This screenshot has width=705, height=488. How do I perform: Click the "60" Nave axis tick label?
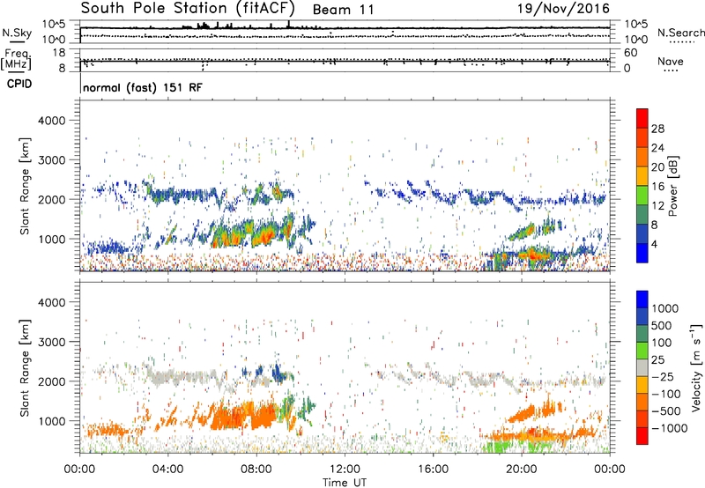pyautogui.click(x=630, y=53)
